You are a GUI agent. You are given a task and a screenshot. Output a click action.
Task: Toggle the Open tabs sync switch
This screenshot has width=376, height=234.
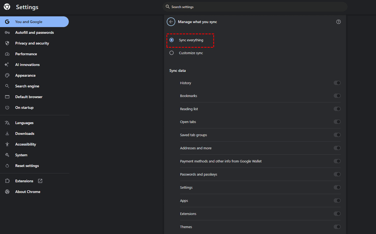coord(337,122)
